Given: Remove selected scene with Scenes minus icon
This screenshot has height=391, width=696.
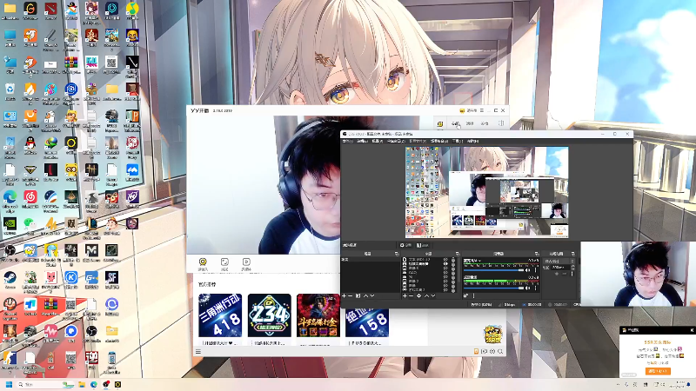Looking at the screenshot, I should point(351,295).
